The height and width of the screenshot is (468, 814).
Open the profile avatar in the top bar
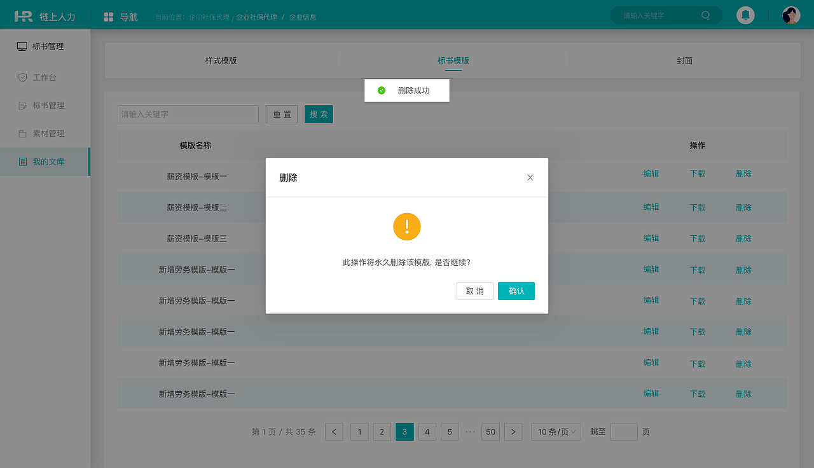pyautogui.click(x=790, y=15)
